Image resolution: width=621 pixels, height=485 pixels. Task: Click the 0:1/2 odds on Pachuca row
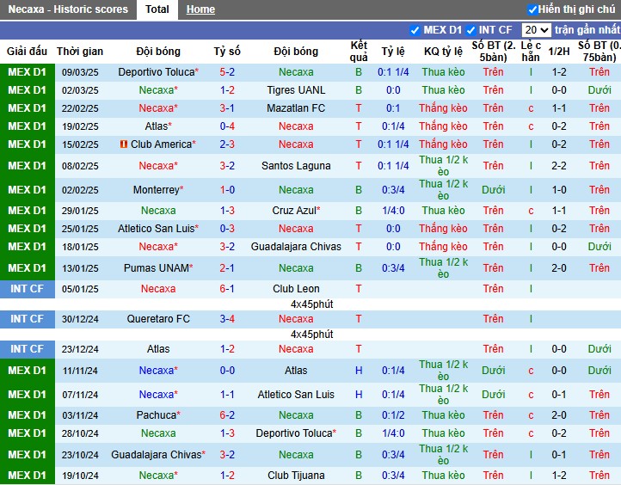point(393,415)
